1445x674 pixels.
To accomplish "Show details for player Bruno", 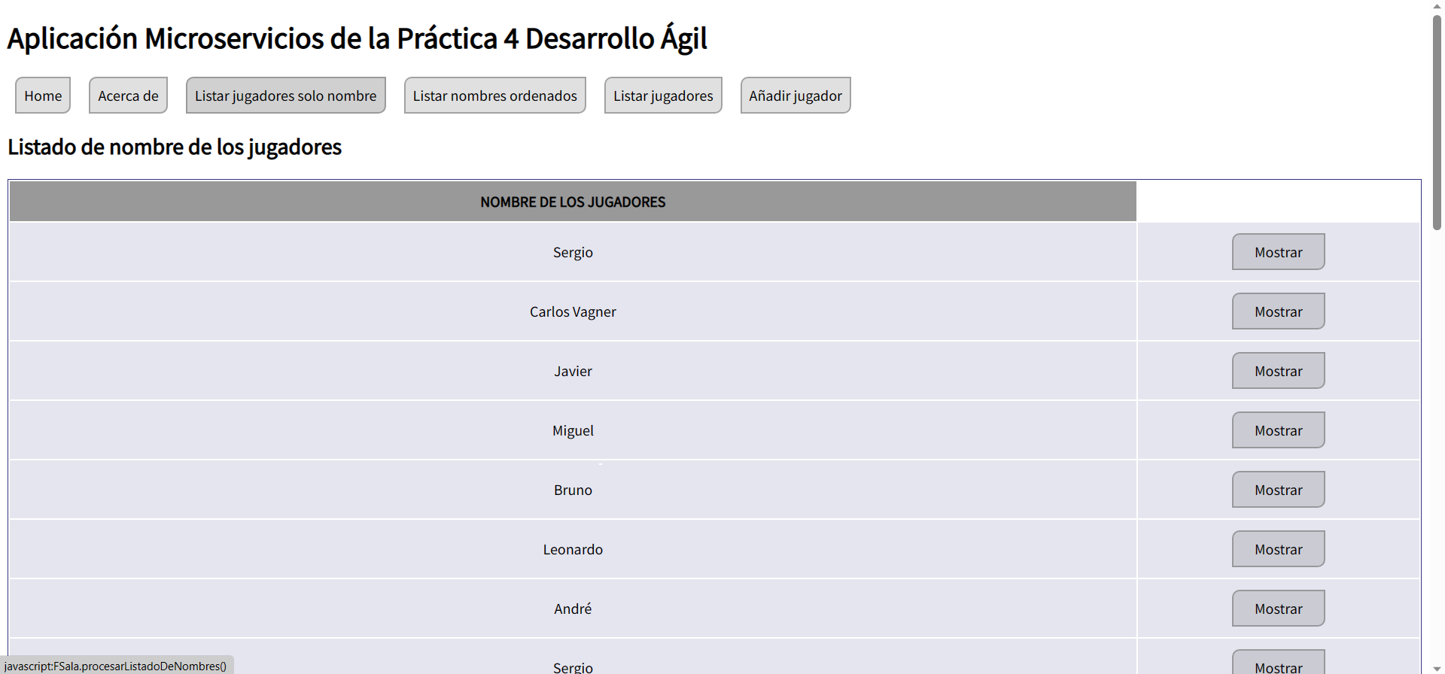I will [x=1277, y=489].
